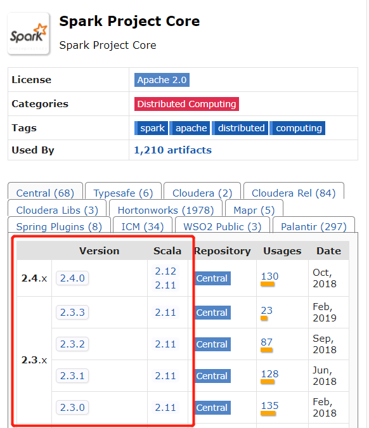Open version 2.3.3

tap(72, 312)
